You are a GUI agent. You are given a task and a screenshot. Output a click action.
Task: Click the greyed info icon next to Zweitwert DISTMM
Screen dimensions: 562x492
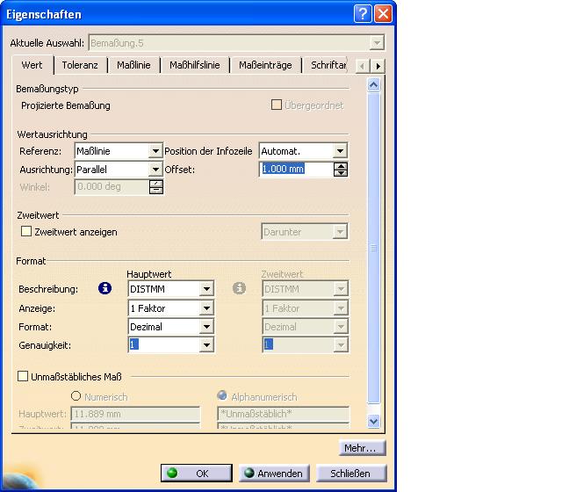pos(239,288)
